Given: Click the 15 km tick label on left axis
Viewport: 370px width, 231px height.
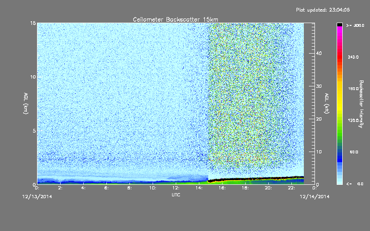Looking at the screenshot, I should [x=33, y=23].
